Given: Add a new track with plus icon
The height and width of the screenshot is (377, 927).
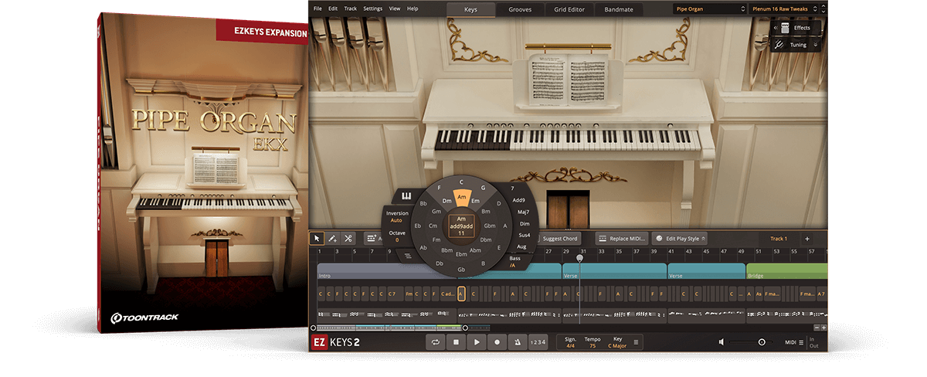Looking at the screenshot, I should coord(807,239).
